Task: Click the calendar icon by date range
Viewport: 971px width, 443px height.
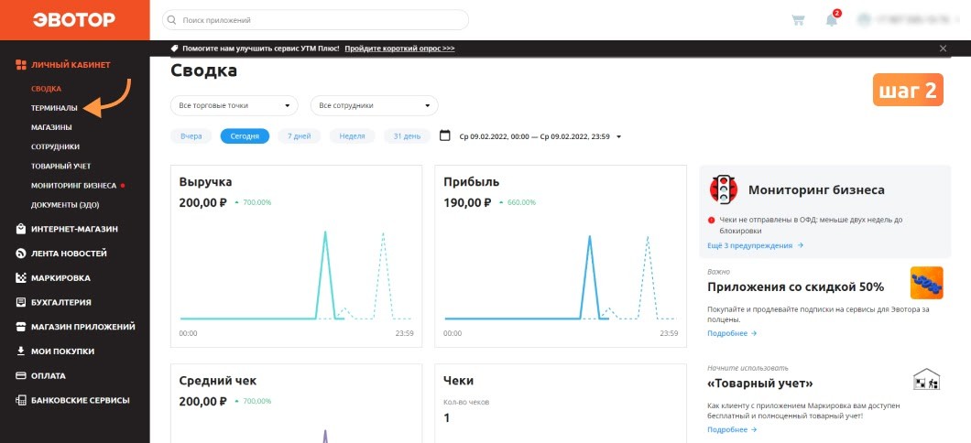Action: point(444,135)
